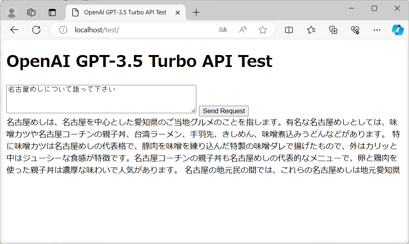Open the browser profile icon
This screenshot has width=409, height=244.
[12, 12]
